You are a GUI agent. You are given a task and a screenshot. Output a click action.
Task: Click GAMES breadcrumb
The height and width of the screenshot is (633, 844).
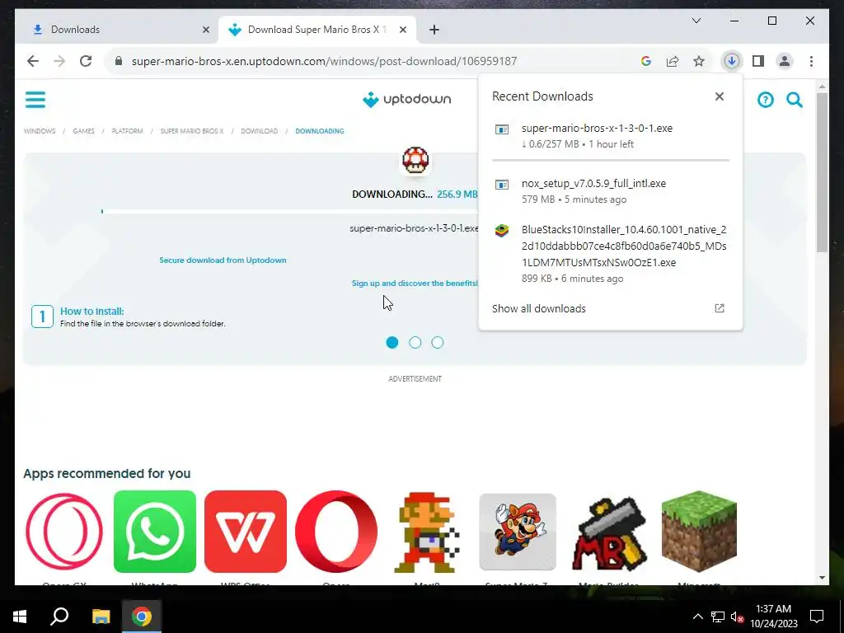pyautogui.click(x=83, y=131)
